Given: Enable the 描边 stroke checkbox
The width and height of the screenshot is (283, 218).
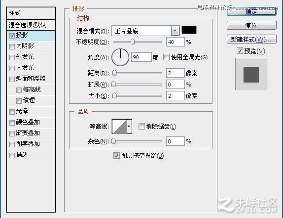Looking at the screenshot, I should pos(12,155).
